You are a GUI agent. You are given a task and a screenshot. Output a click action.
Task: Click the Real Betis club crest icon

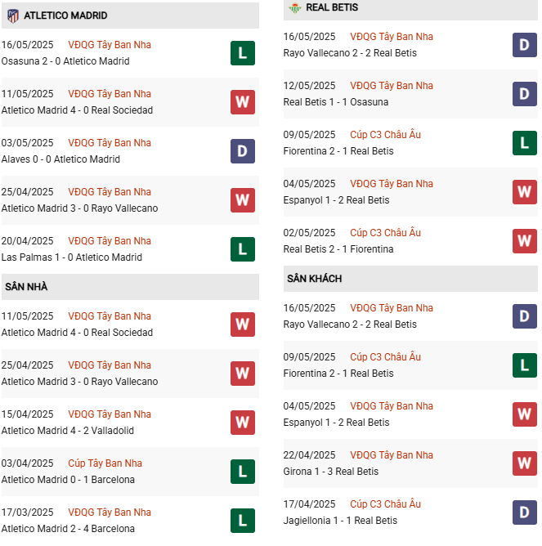294,7
